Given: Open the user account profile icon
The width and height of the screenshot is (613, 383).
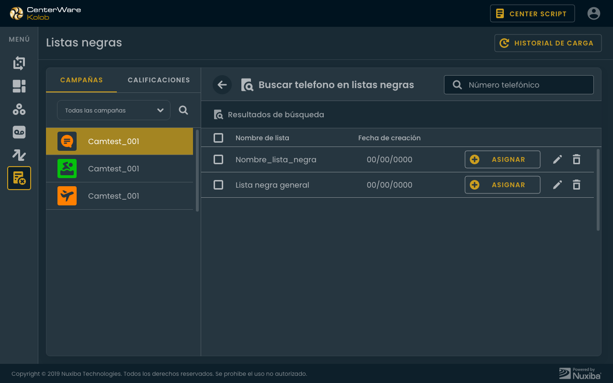Looking at the screenshot, I should 594,13.
